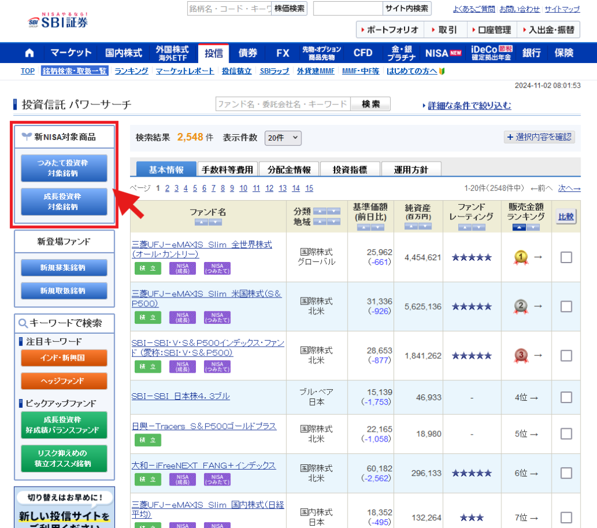Go to page 2 of results
Screen dimensions: 597x528
[167, 188]
